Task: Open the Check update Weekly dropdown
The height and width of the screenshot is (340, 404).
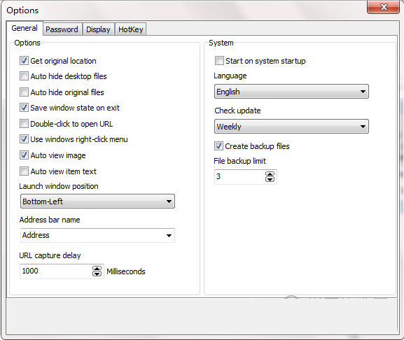Action: pos(291,127)
